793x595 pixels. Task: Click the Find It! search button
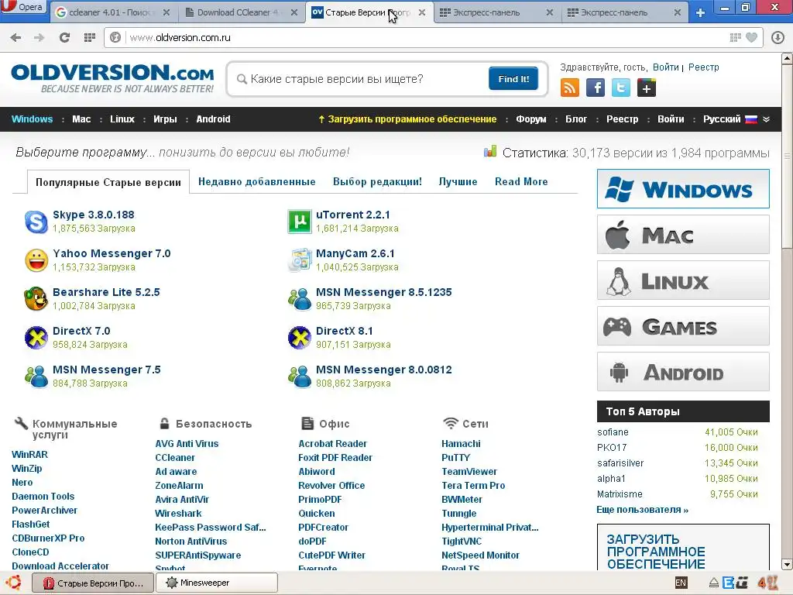click(513, 79)
